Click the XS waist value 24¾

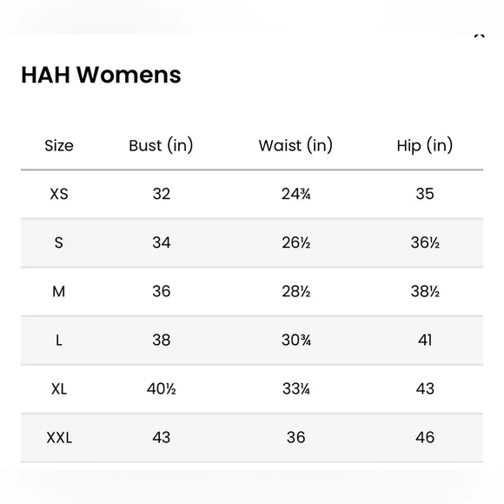tap(295, 194)
